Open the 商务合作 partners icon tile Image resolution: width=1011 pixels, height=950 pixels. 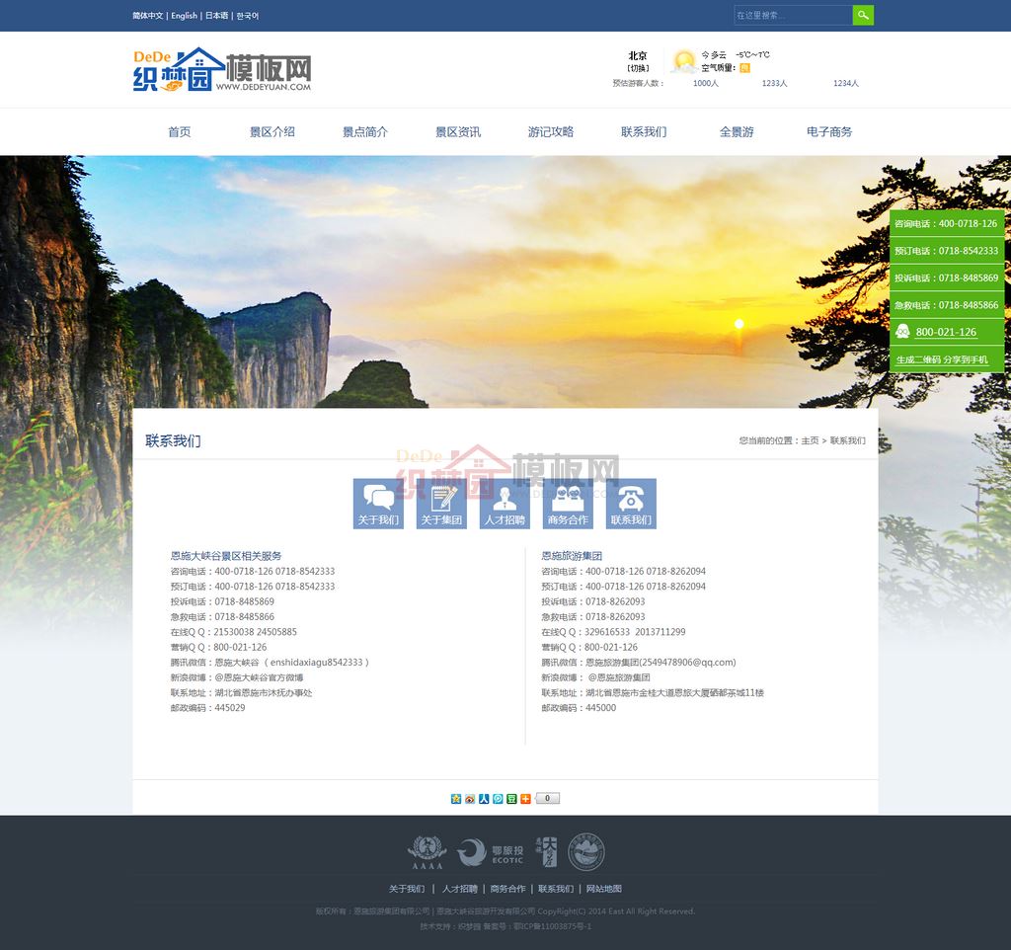coord(568,504)
